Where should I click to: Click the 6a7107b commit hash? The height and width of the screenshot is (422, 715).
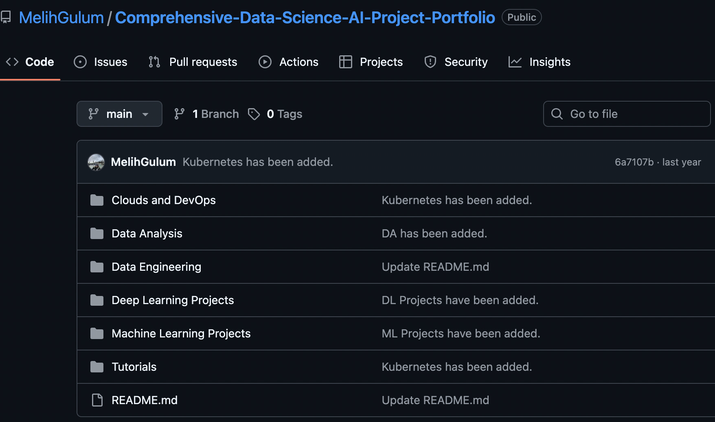point(634,162)
